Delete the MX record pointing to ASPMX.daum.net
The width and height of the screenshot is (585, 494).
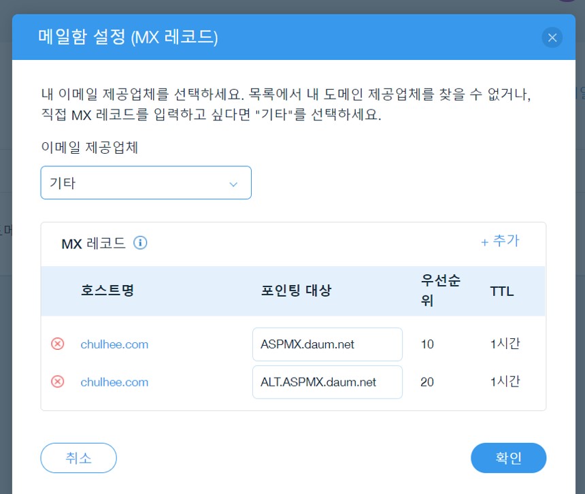(x=57, y=344)
